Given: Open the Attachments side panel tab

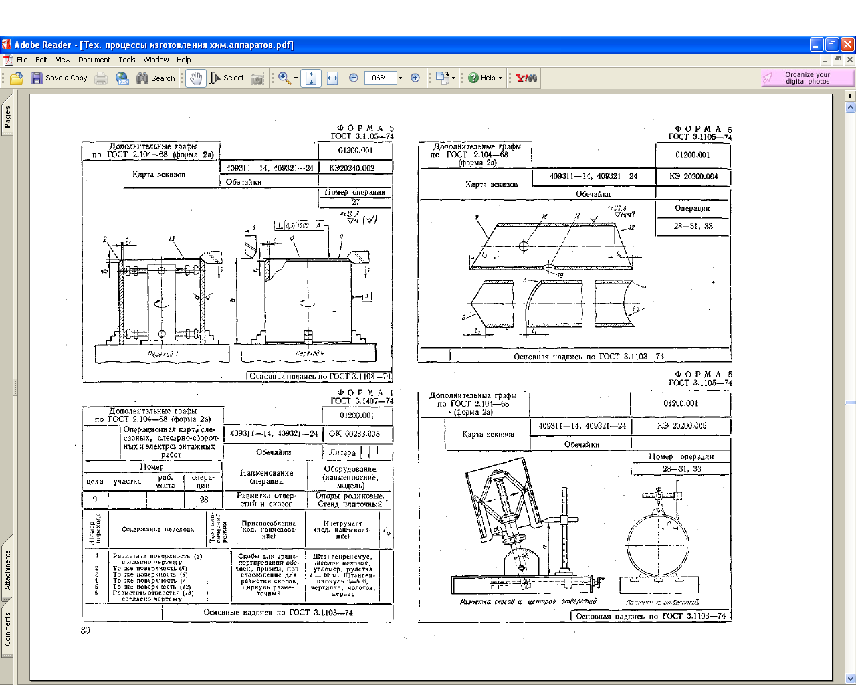Looking at the screenshot, I should 7,569.
